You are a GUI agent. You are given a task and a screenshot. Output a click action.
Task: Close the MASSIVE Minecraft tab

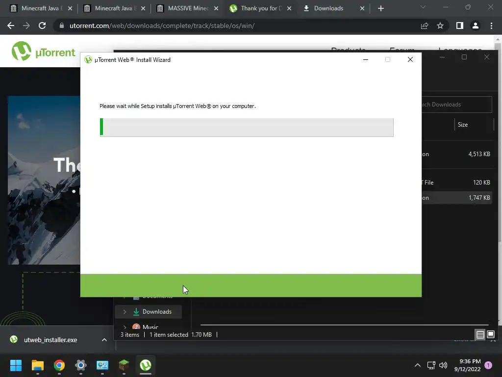(216, 8)
